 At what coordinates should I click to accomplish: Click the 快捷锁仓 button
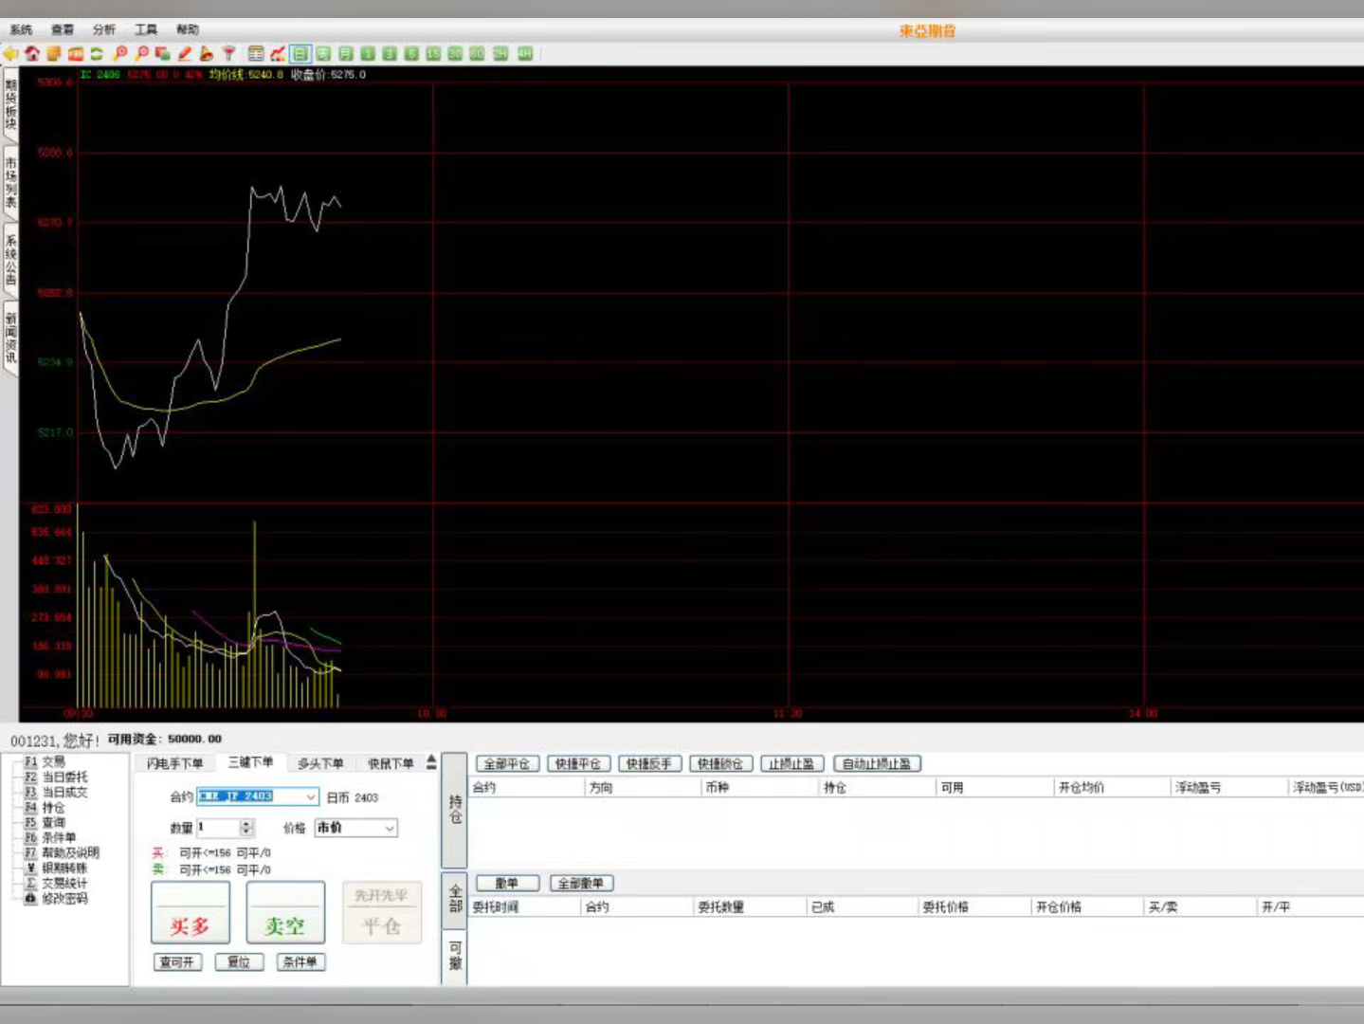[720, 763]
